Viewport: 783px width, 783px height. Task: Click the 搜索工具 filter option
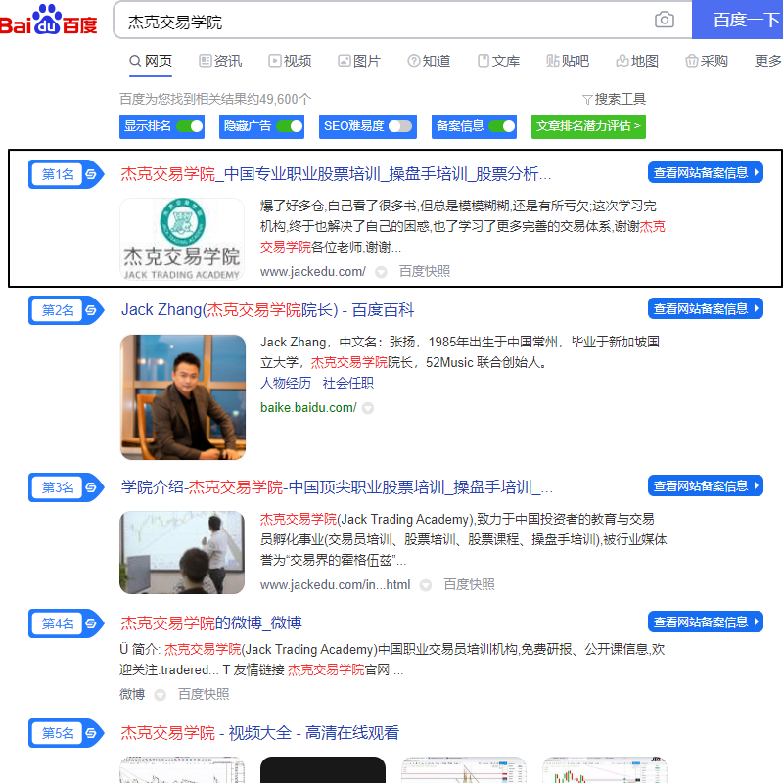coord(615,99)
